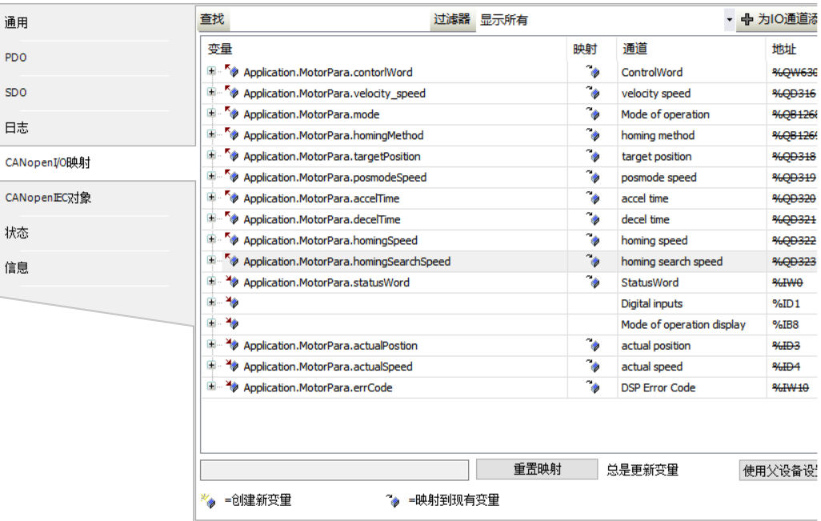Open the CANopenIEC对象 tab
821x521 pixels.
point(48,198)
